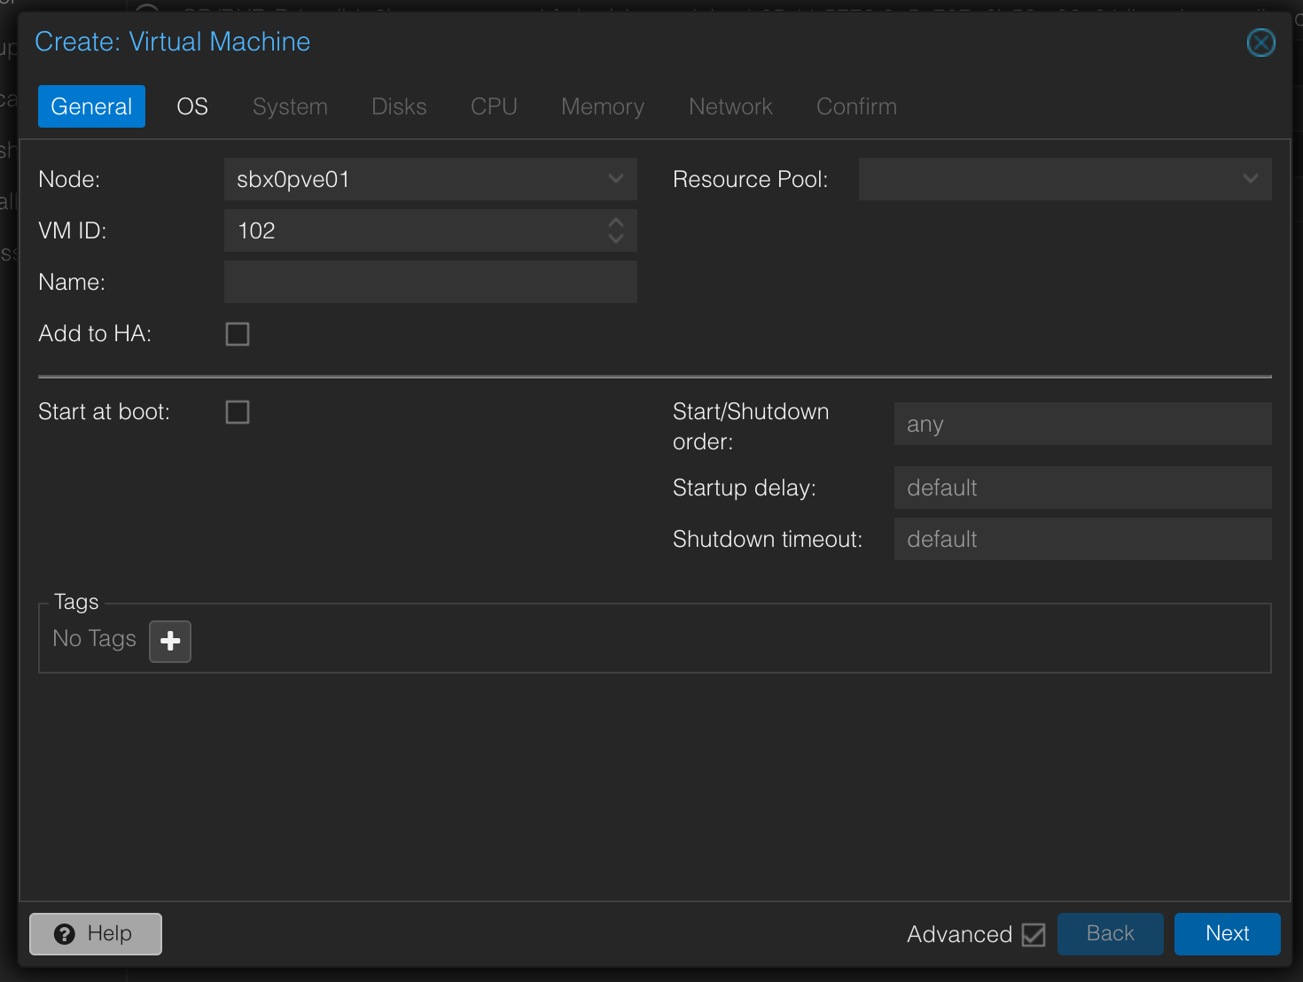Enable the Add to HA checkbox
The width and height of the screenshot is (1303, 982).
tap(237, 334)
